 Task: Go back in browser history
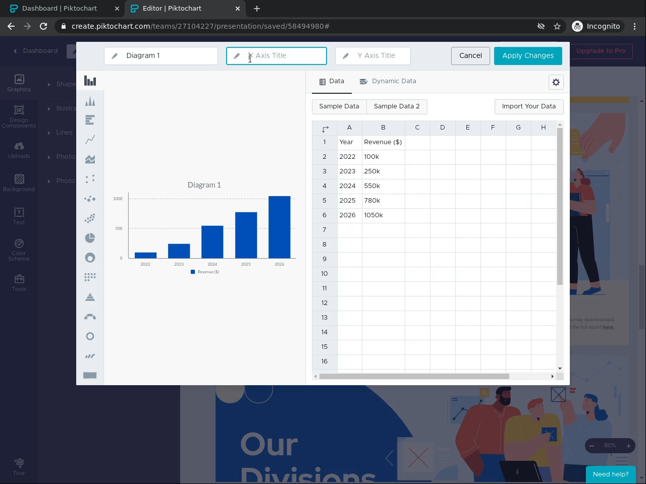pyautogui.click(x=11, y=26)
